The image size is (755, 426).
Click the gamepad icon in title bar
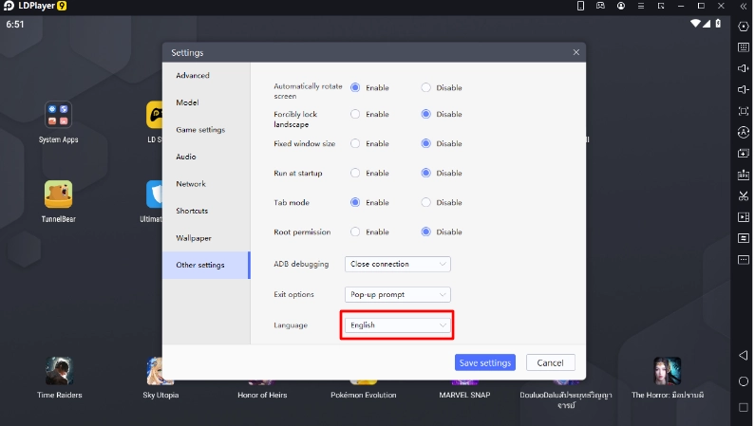[x=600, y=6]
